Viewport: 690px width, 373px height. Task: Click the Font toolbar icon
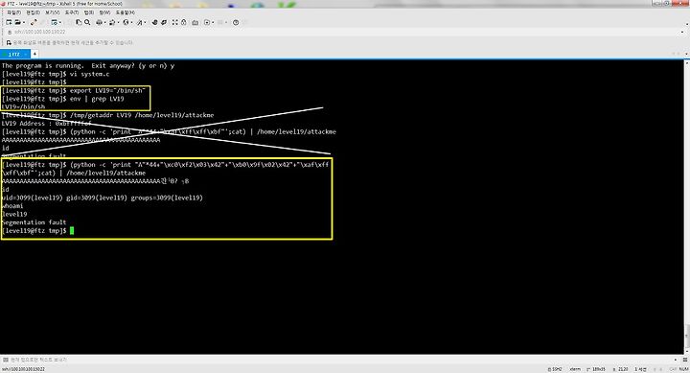[140, 22]
